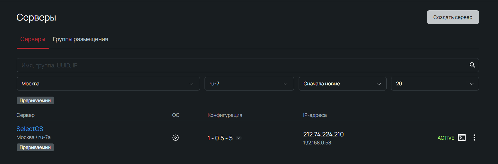
Task: Switch to the Группы размещения tab
Action: tap(80, 39)
